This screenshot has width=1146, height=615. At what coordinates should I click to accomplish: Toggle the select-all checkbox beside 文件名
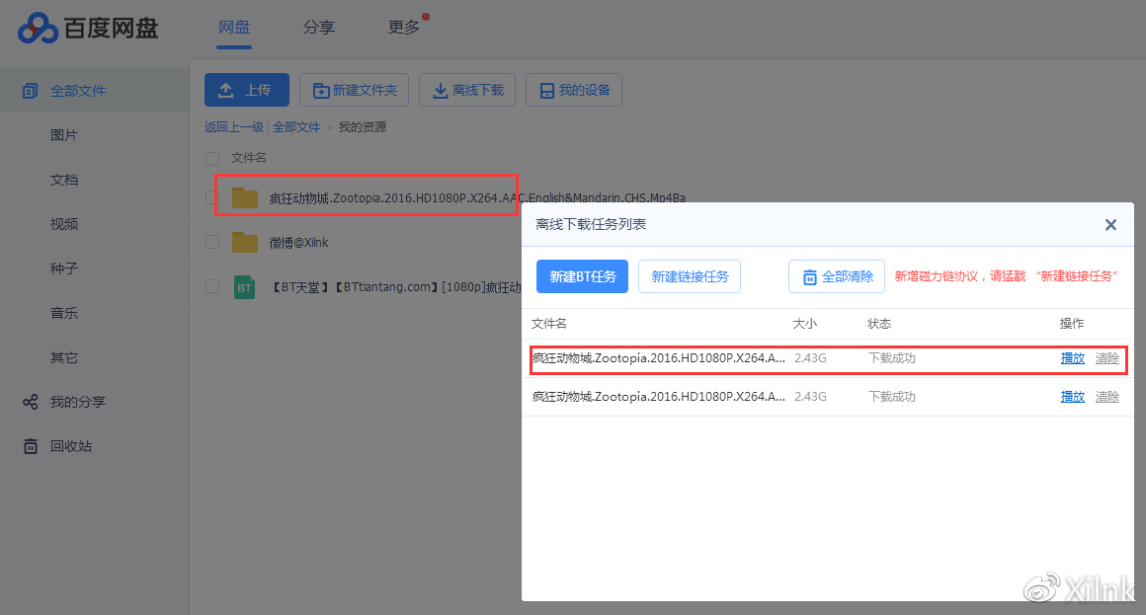point(212,159)
